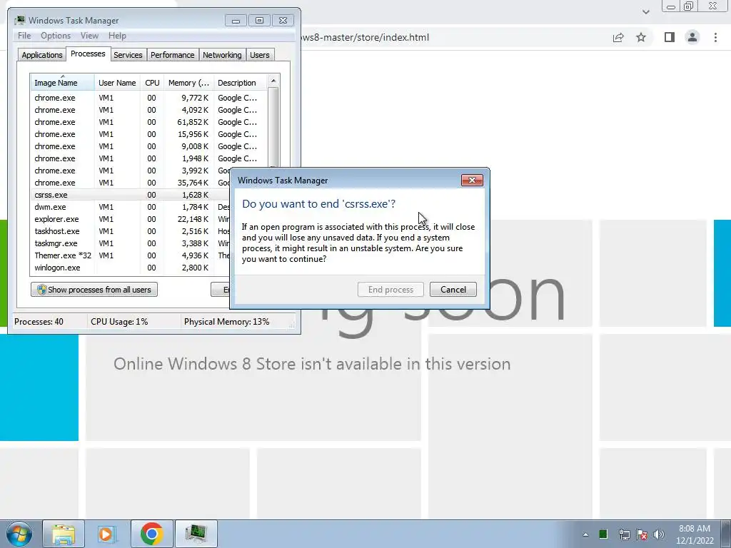Switch to the Users tab
This screenshot has height=548, width=731.
260,55
